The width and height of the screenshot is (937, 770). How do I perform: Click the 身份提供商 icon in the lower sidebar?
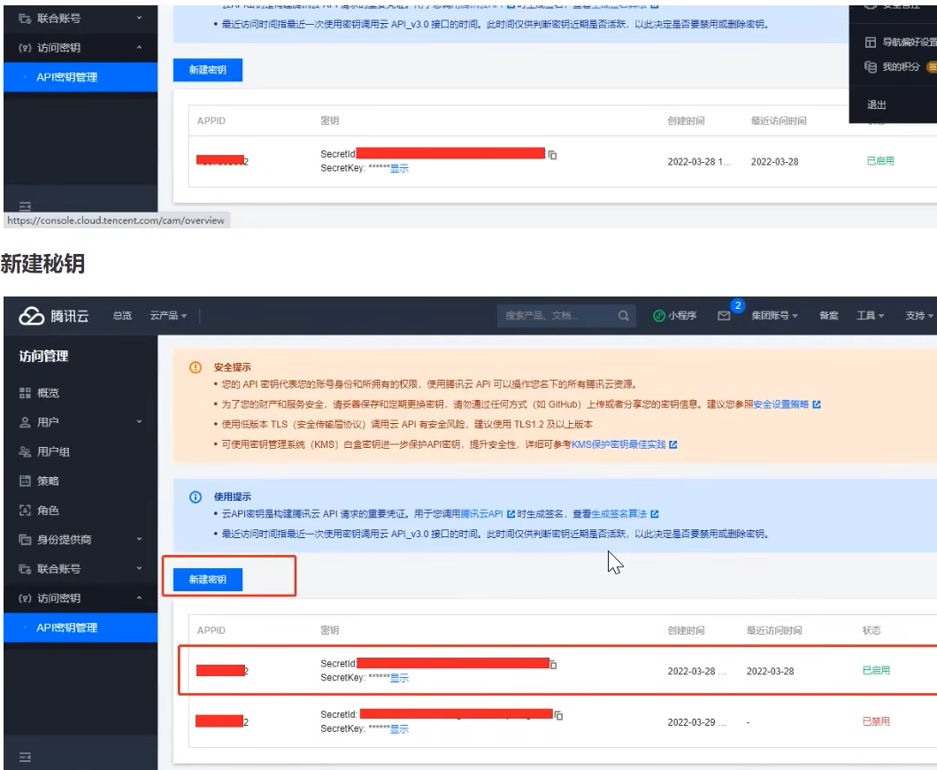[25, 539]
